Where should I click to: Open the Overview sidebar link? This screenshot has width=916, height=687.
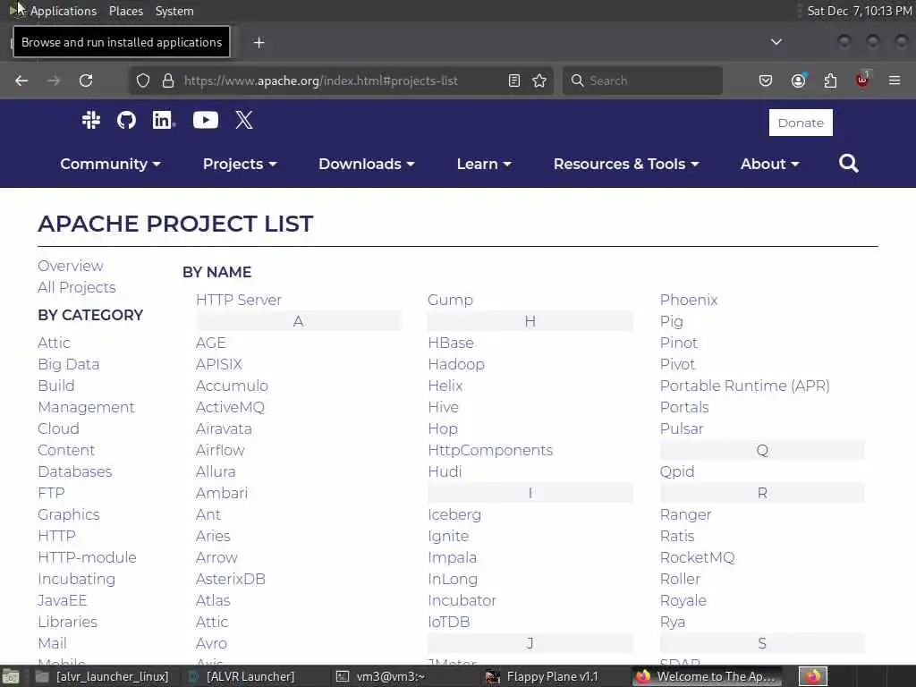coord(70,266)
